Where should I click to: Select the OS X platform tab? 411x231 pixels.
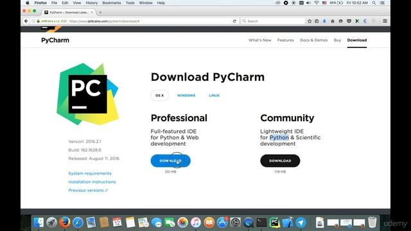click(x=159, y=96)
